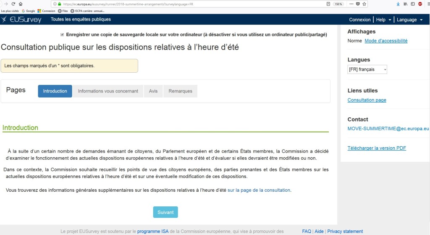Open the Firefox library icon
Viewport: 430px width, 235px height.
coord(405,4)
